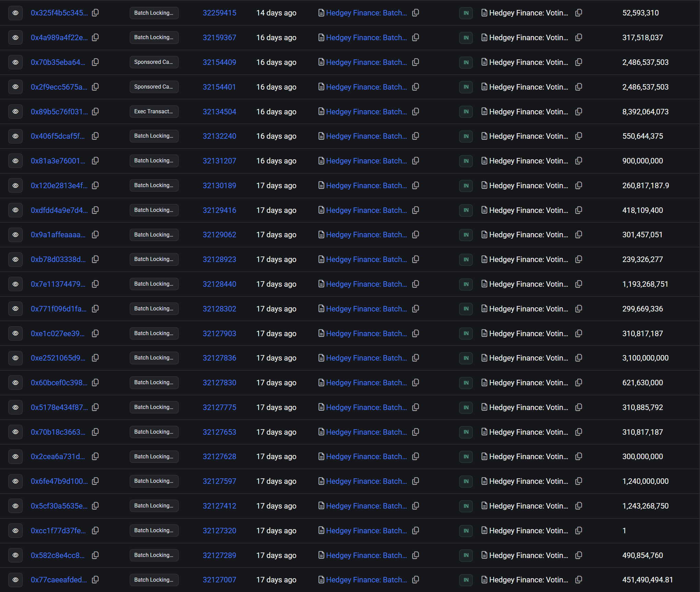Copy hash 0x4a989a4f22e to clipboard
Image resolution: width=700 pixels, height=592 pixels.
[95, 37]
